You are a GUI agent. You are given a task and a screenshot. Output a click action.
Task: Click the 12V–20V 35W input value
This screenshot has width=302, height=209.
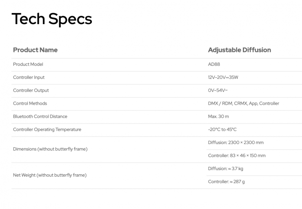coord(223,77)
